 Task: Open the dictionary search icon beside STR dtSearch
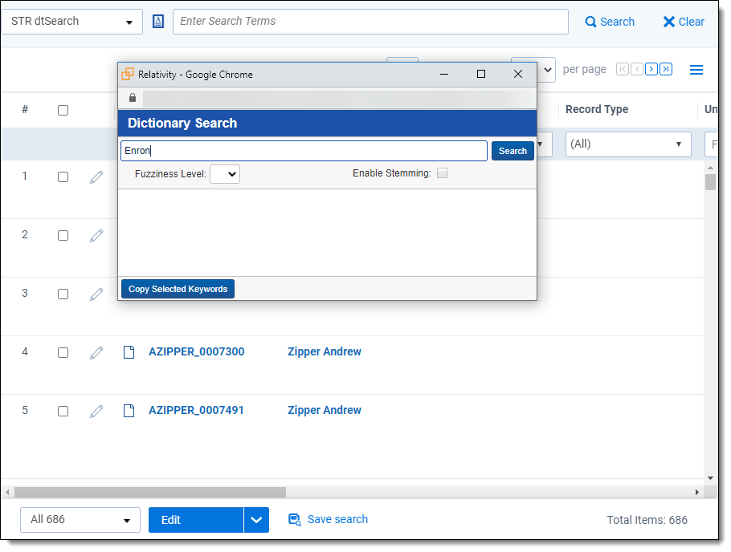tap(158, 22)
